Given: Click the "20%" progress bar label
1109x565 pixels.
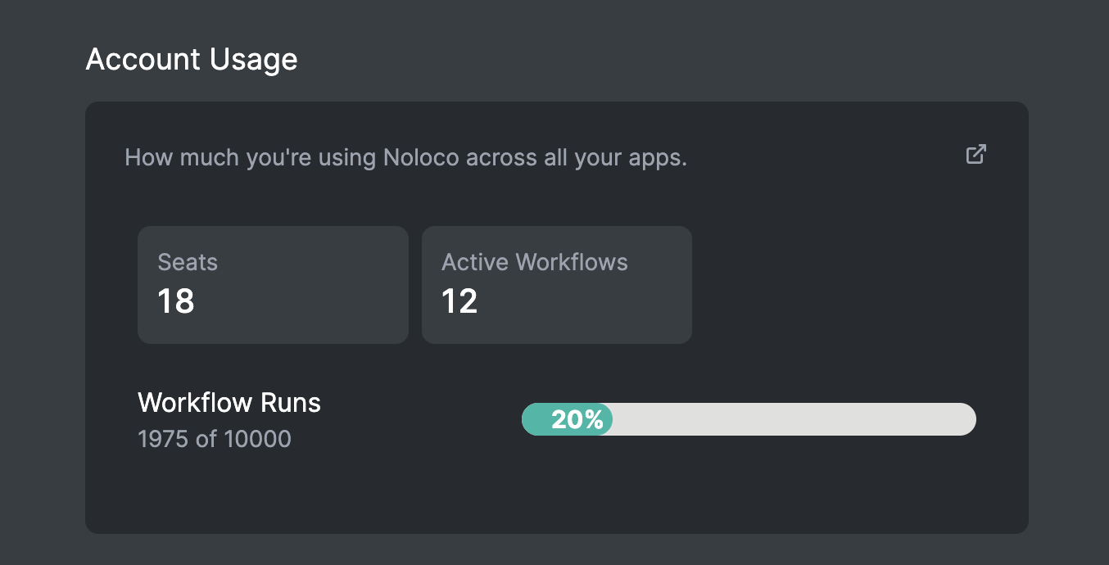Looking at the screenshot, I should (577, 420).
